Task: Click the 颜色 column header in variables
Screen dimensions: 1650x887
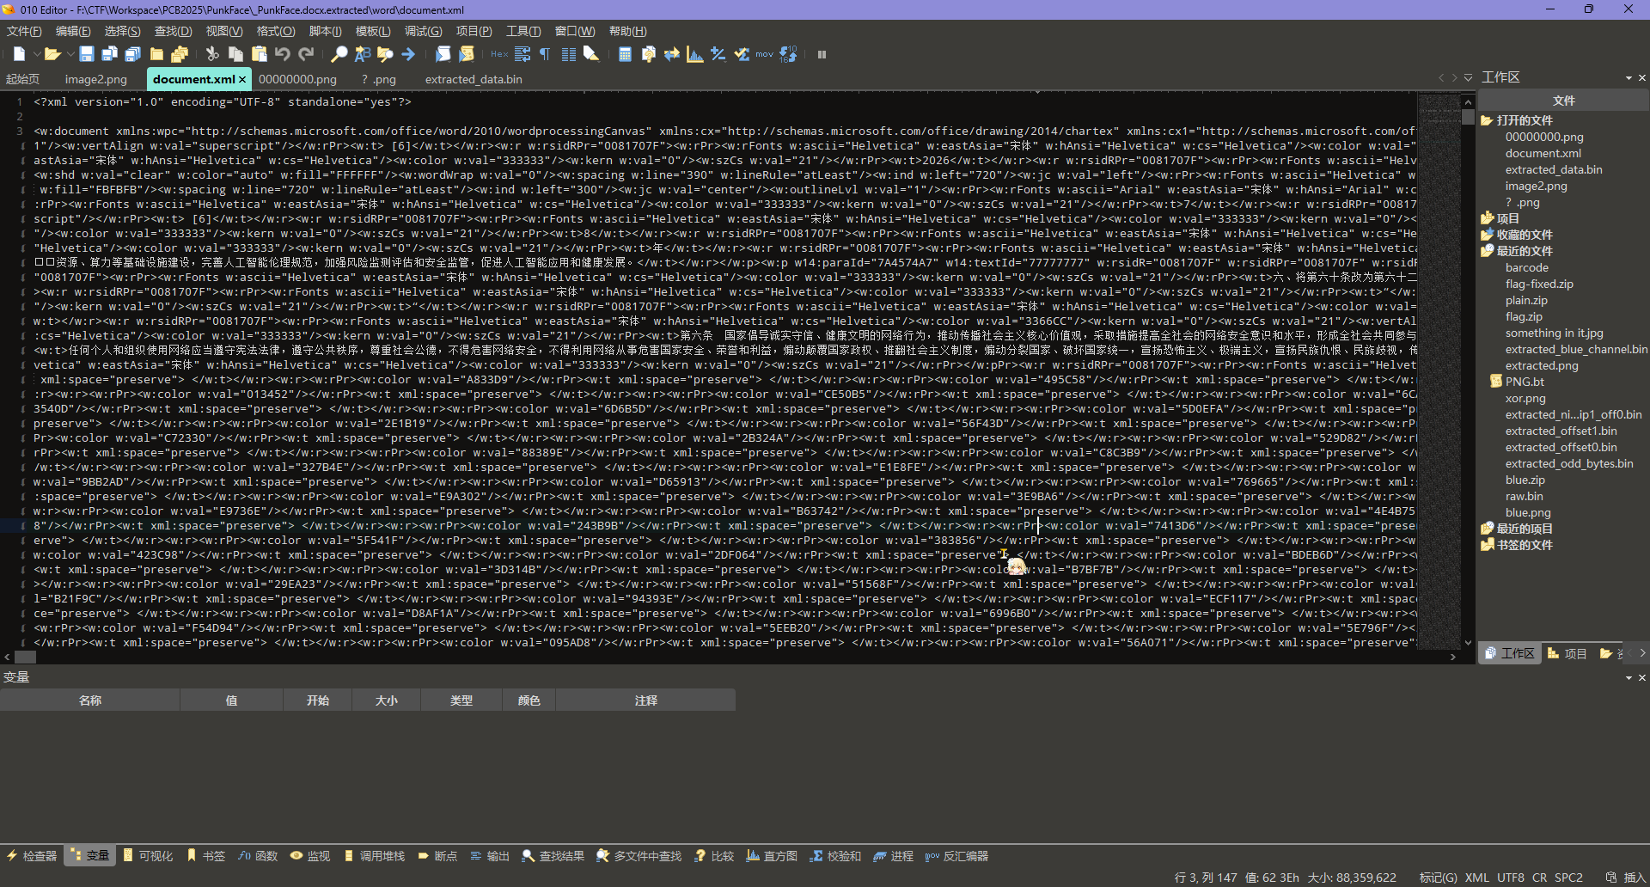Action: click(x=529, y=700)
